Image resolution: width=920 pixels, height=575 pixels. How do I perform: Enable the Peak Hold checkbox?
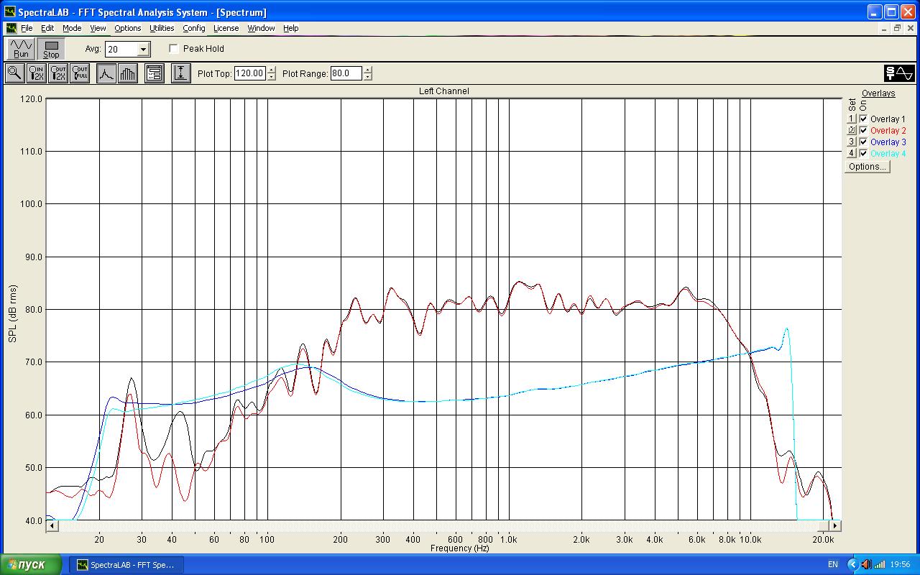pyautogui.click(x=174, y=49)
